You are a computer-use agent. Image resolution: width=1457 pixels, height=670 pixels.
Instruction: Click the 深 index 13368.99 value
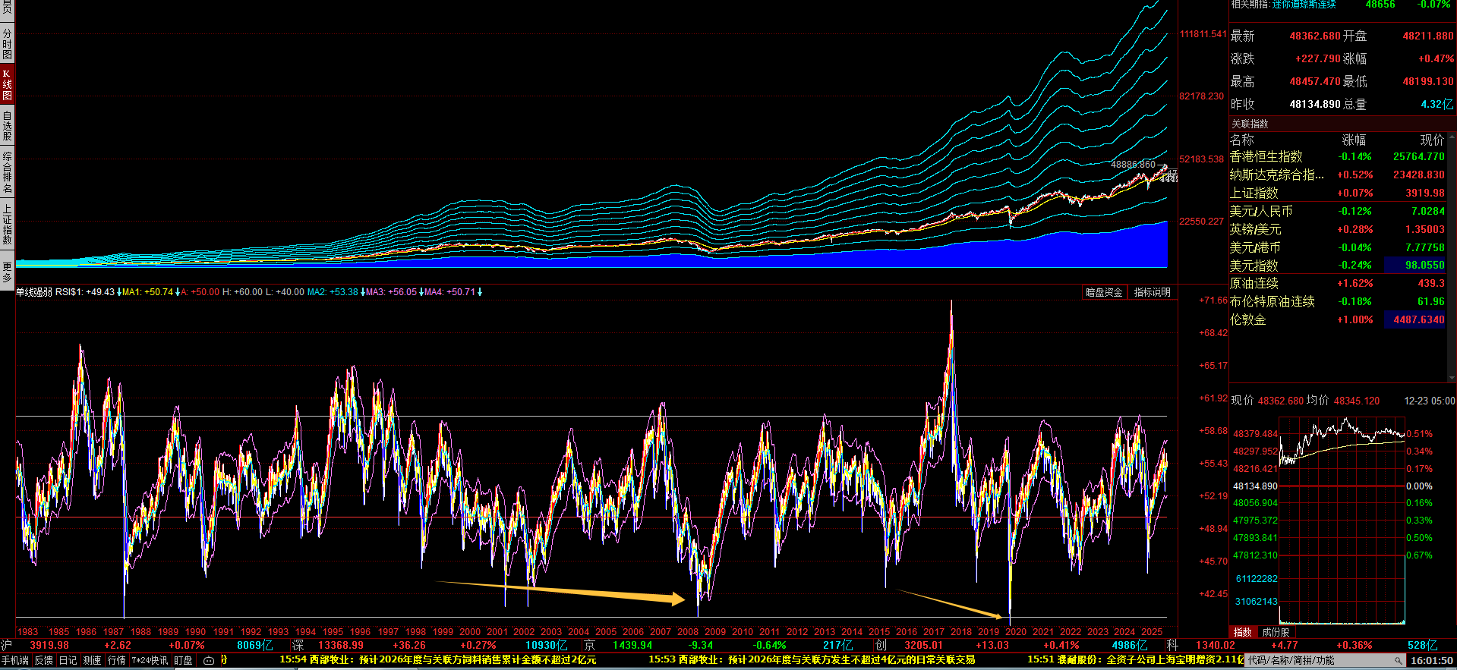[340, 645]
